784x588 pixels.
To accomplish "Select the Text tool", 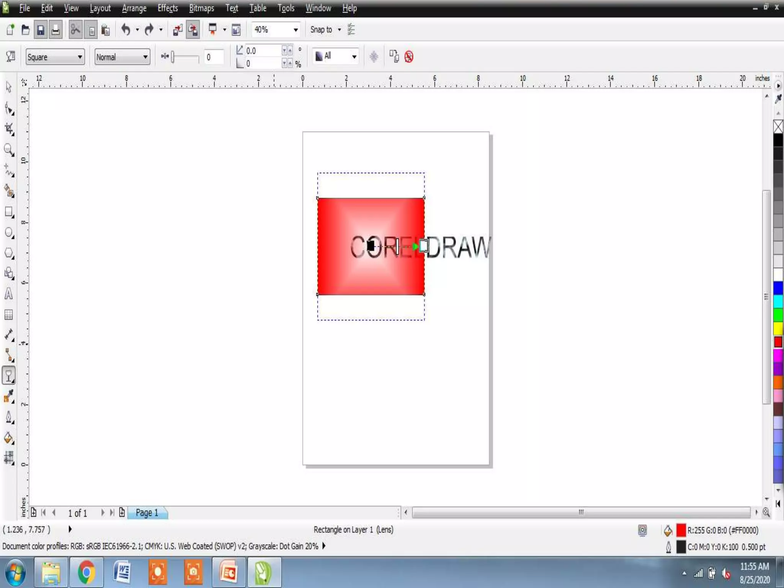I will coord(9,294).
